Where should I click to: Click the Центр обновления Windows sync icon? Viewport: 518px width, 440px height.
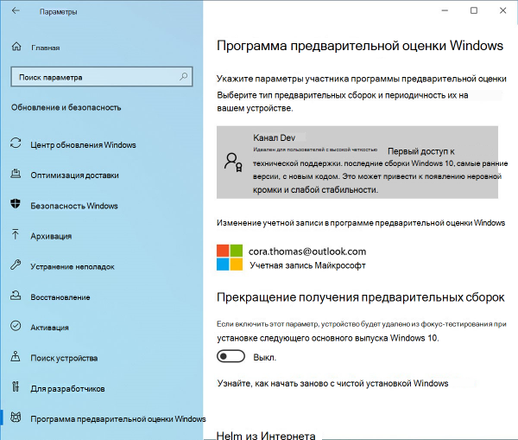pyautogui.click(x=16, y=143)
